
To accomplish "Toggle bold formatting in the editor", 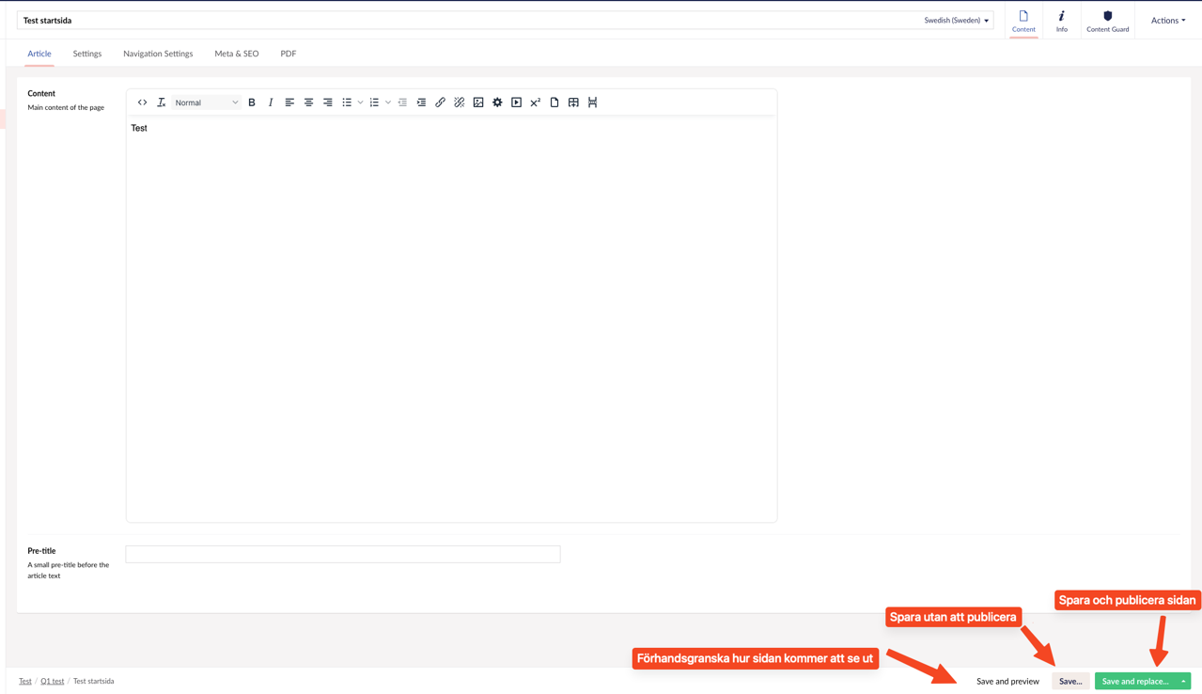I will click(x=252, y=103).
